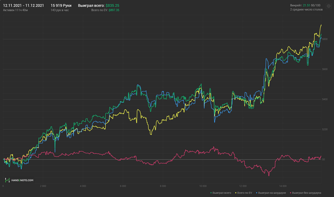Toggle the 'Выиграл без шоудауна' legend series
Screen dimensions: 334x197
point(305,193)
